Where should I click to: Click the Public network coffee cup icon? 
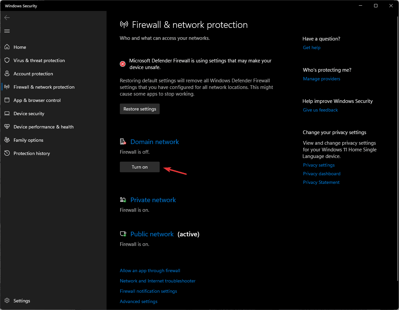[123, 234]
